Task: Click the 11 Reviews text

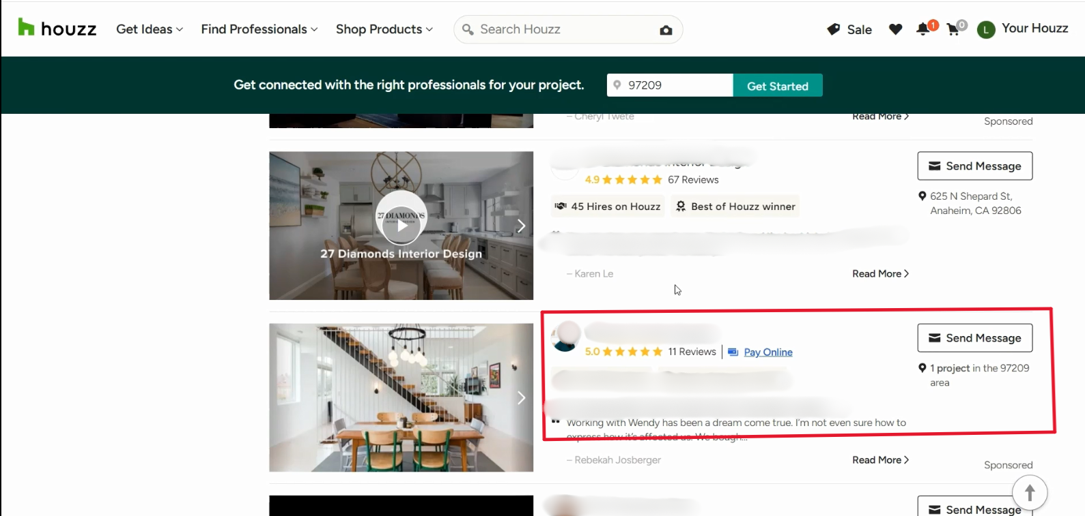Action: click(692, 352)
